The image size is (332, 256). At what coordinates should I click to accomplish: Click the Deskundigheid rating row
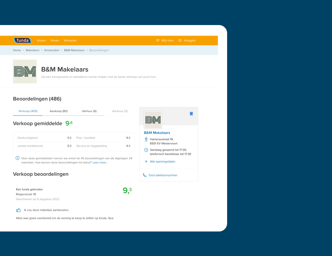click(44, 138)
